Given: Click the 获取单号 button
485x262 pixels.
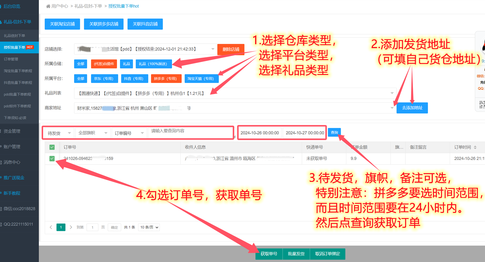Looking at the screenshot, I should [269, 254].
